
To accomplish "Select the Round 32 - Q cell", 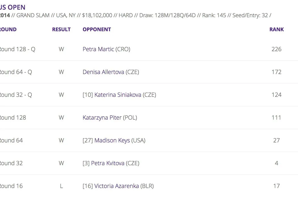I will point(16,95).
